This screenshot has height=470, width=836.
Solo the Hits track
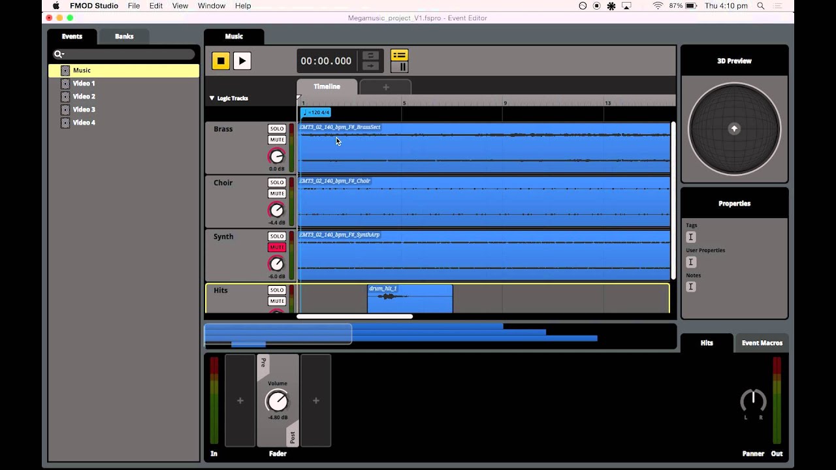(277, 290)
